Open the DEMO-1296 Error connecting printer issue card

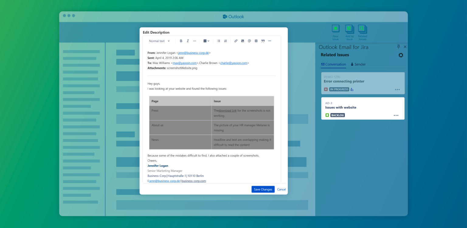[x=363, y=83]
